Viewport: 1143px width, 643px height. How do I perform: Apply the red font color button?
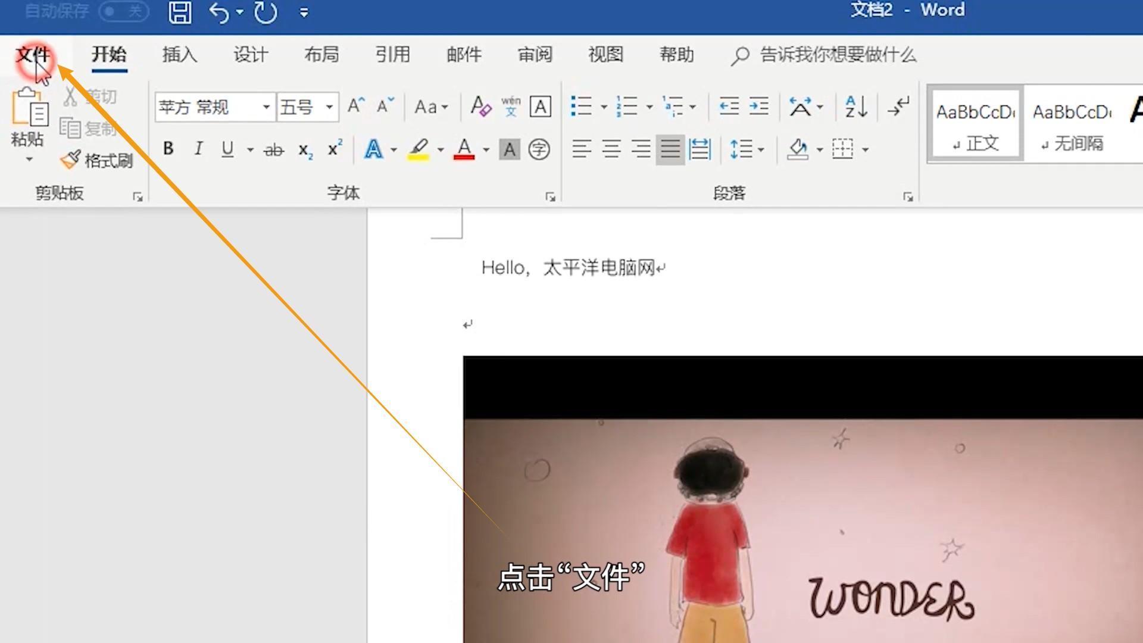[x=464, y=149]
